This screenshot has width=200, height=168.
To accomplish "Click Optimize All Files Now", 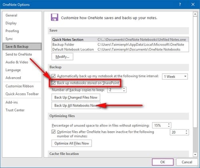I will (x=72, y=143).
